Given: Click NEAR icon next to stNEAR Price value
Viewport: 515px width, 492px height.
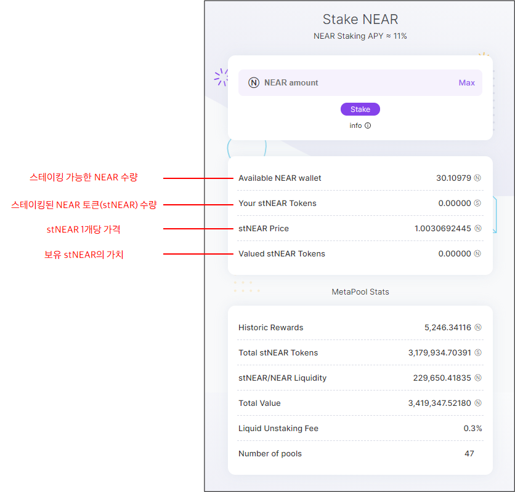Looking at the screenshot, I should (x=478, y=228).
